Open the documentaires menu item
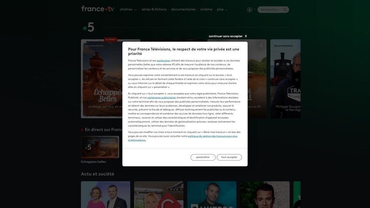The width and height of the screenshot is (370, 208). (x=183, y=9)
